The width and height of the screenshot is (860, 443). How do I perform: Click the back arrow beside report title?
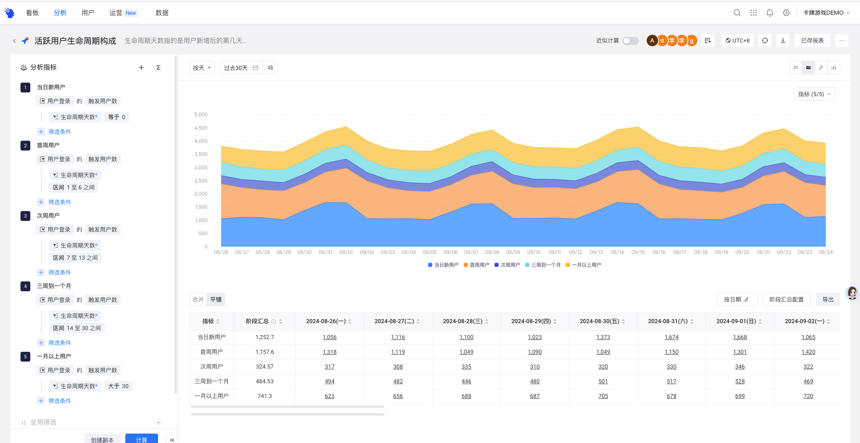(14, 41)
